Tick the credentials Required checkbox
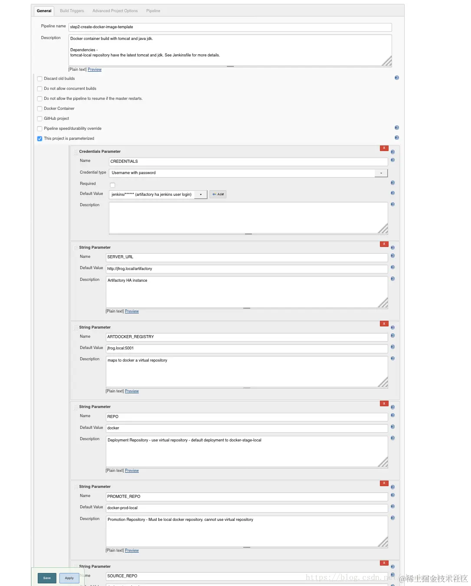471x586 pixels. (x=112, y=185)
